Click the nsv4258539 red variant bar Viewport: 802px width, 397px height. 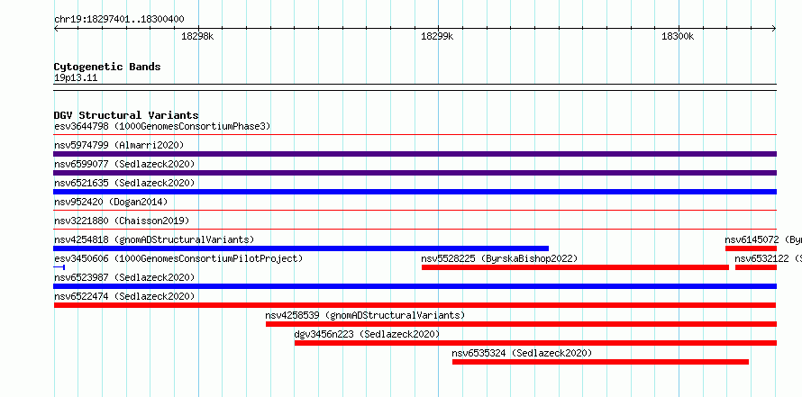click(x=521, y=324)
